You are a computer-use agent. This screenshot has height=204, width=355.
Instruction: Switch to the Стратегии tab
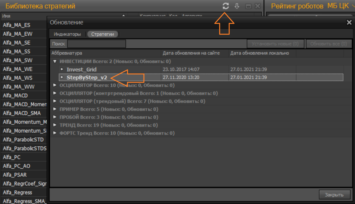[102, 34]
